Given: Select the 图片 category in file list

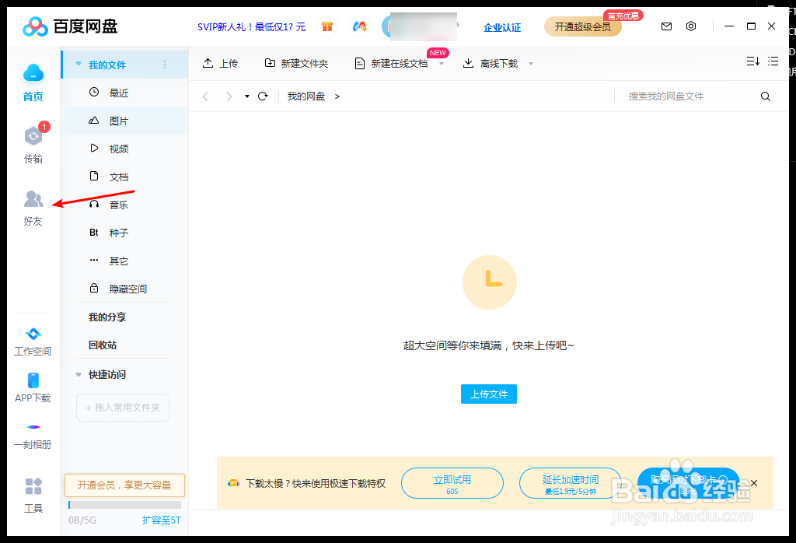Looking at the screenshot, I should (117, 121).
